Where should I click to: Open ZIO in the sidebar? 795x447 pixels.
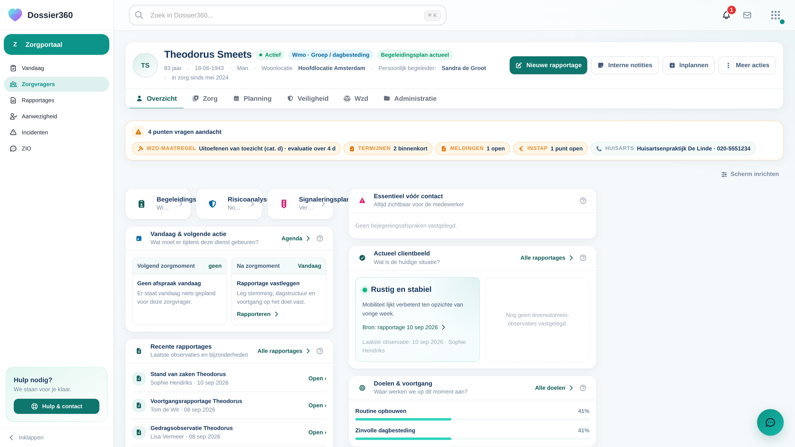pos(57,148)
